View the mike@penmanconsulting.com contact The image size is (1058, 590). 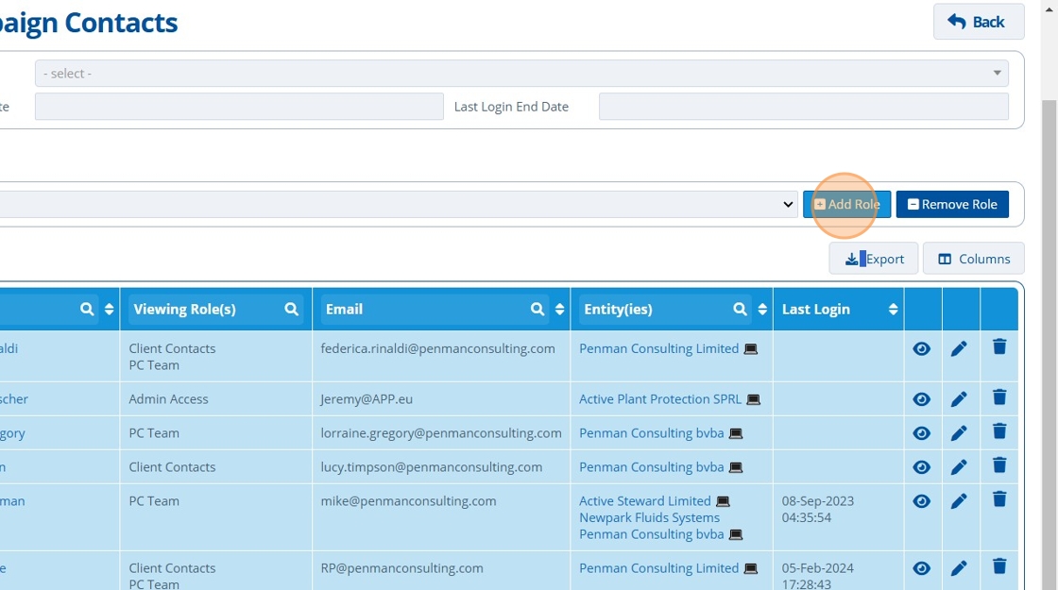pos(922,501)
